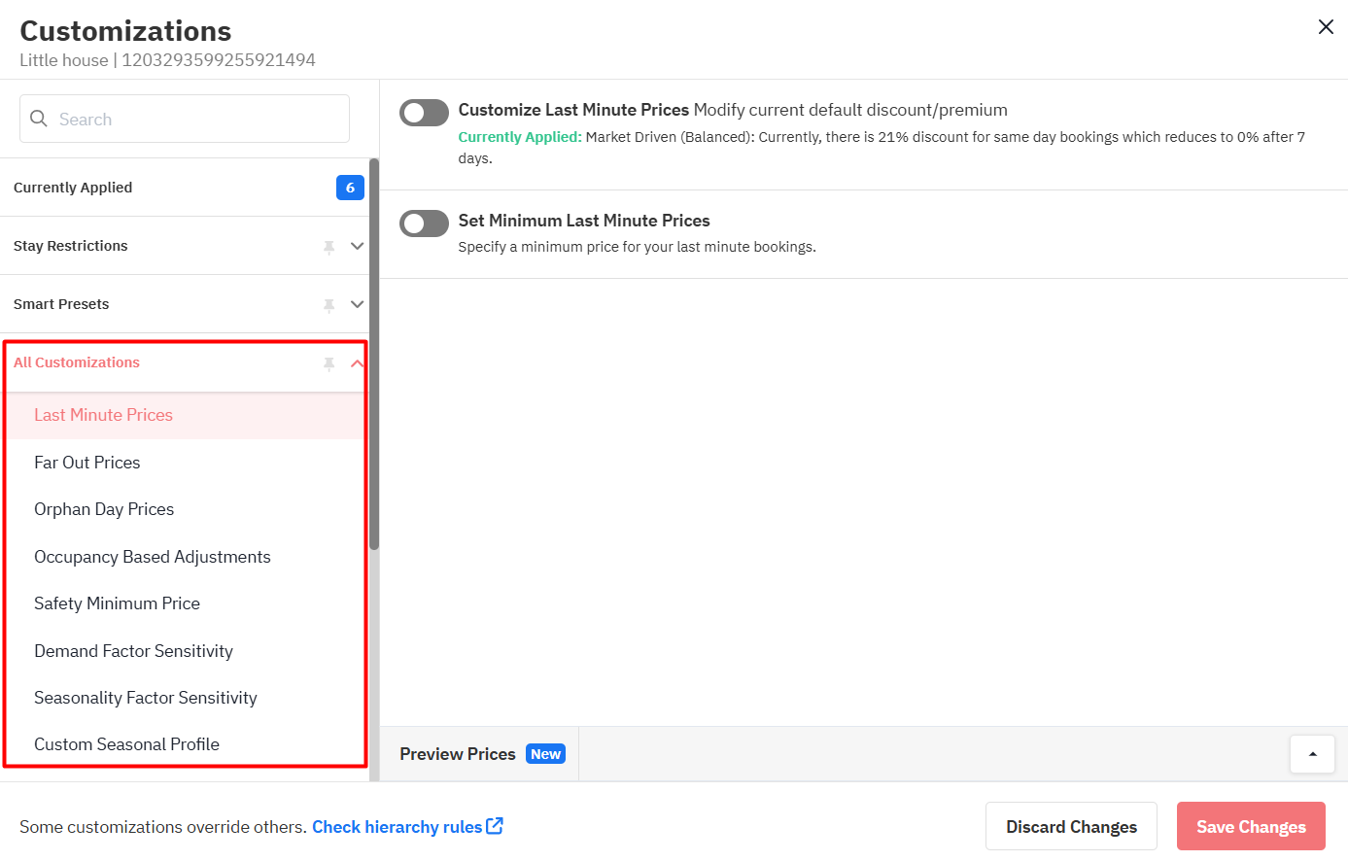Expand the Stay Restrictions chevron
This screenshot has width=1348, height=861.
coord(357,246)
